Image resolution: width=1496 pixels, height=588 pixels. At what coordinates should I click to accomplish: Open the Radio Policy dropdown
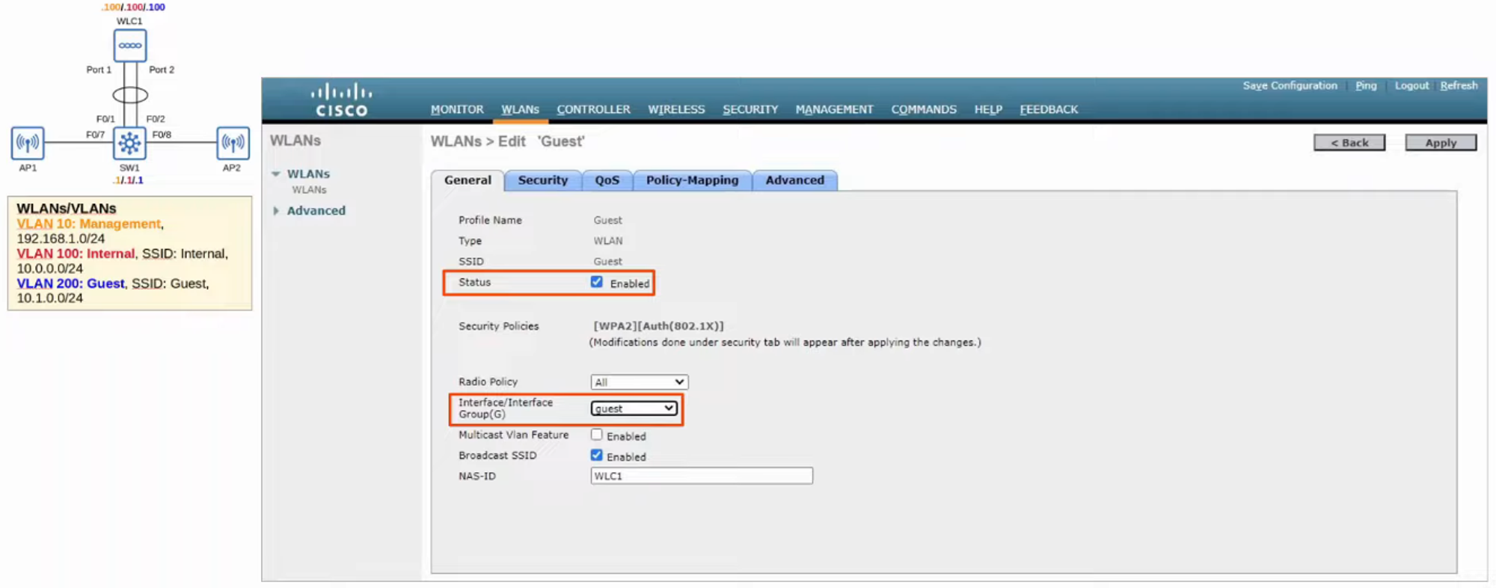point(639,382)
